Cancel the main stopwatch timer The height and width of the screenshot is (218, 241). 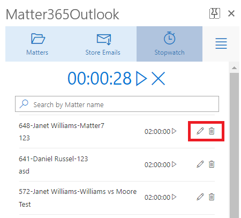pyautogui.click(x=158, y=79)
